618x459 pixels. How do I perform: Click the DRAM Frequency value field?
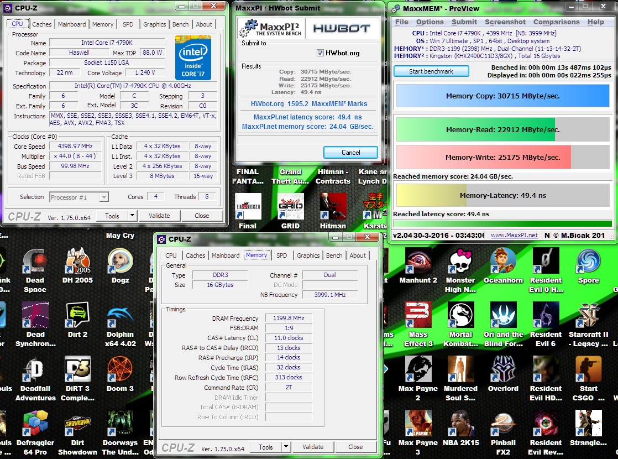pyautogui.click(x=289, y=318)
